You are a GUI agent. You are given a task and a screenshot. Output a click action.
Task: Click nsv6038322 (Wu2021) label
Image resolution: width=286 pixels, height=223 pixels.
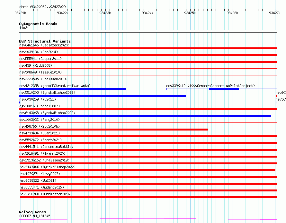point(38,180)
